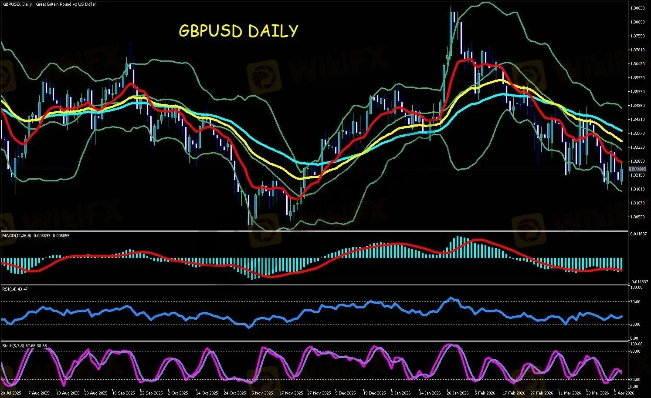Click the 28 Jul 2025 date marker
This screenshot has width=651, height=398.
click(x=11, y=393)
